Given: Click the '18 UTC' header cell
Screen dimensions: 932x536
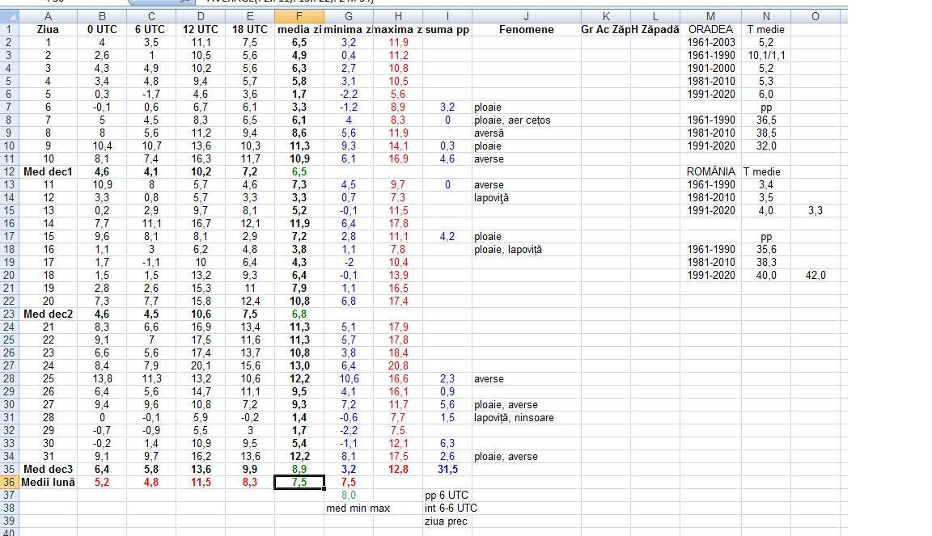Looking at the screenshot, I should click(x=250, y=30).
